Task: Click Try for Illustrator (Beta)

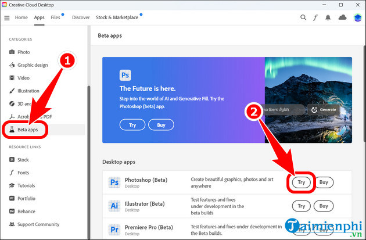Action: pos(302,206)
